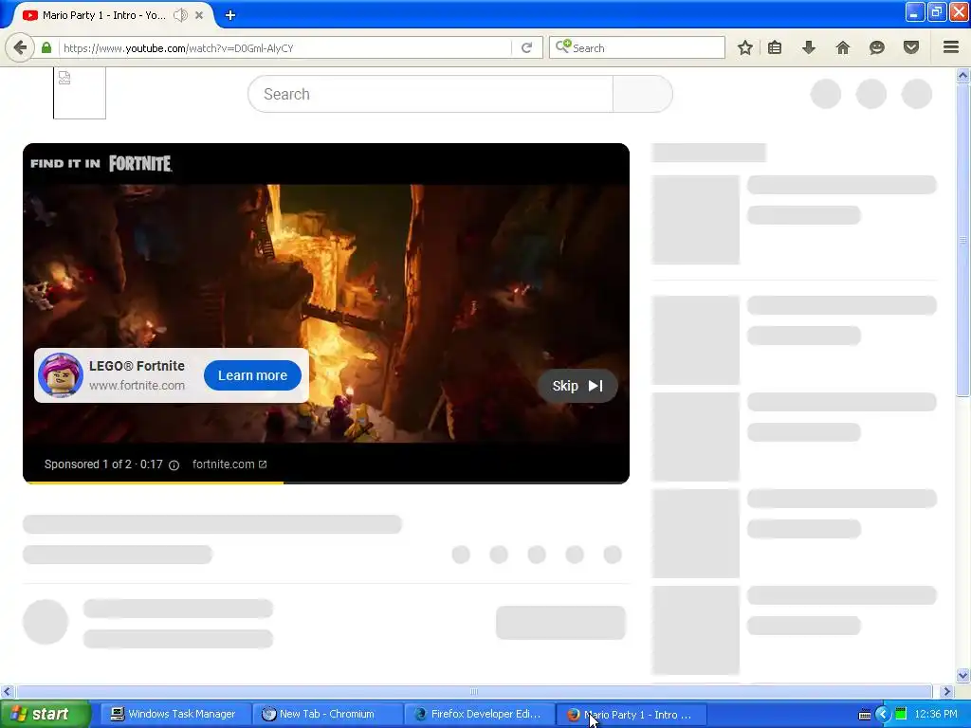Reload the page with the refresh arrow
Image resolution: width=971 pixels, height=728 pixels.
click(x=526, y=47)
